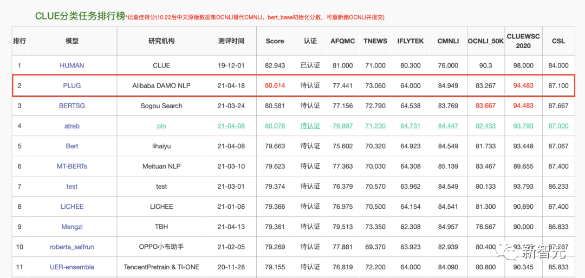Open the Bert model link

71,146
